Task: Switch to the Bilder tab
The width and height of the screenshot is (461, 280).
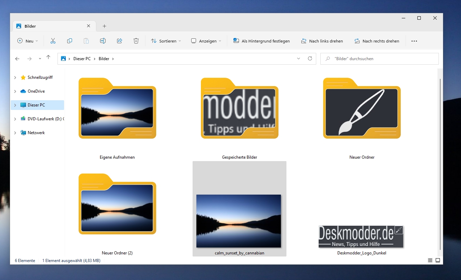Action: [54, 26]
